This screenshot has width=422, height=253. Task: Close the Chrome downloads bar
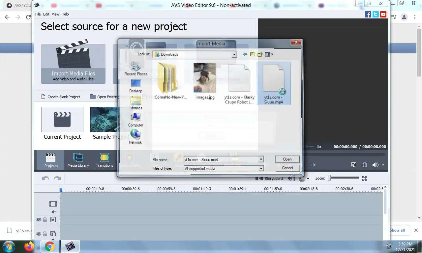pos(416,230)
